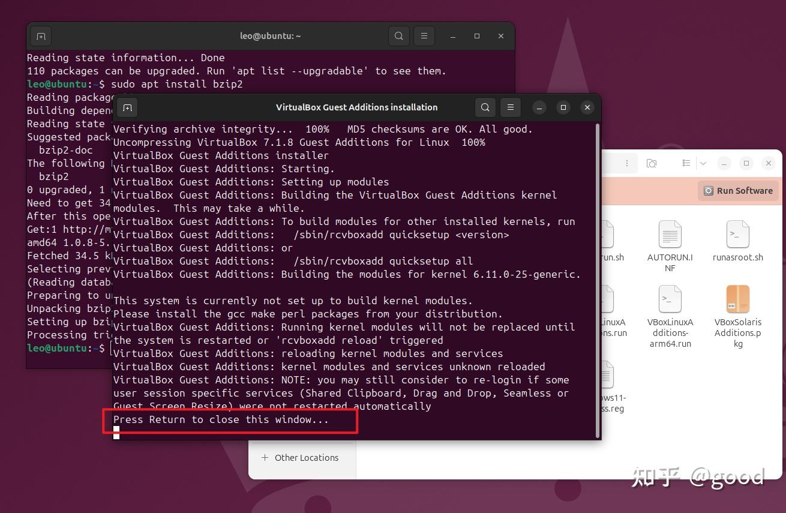
Task: Open search in the VirtualBox Guest Additions terminal
Action: (x=485, y=107)
